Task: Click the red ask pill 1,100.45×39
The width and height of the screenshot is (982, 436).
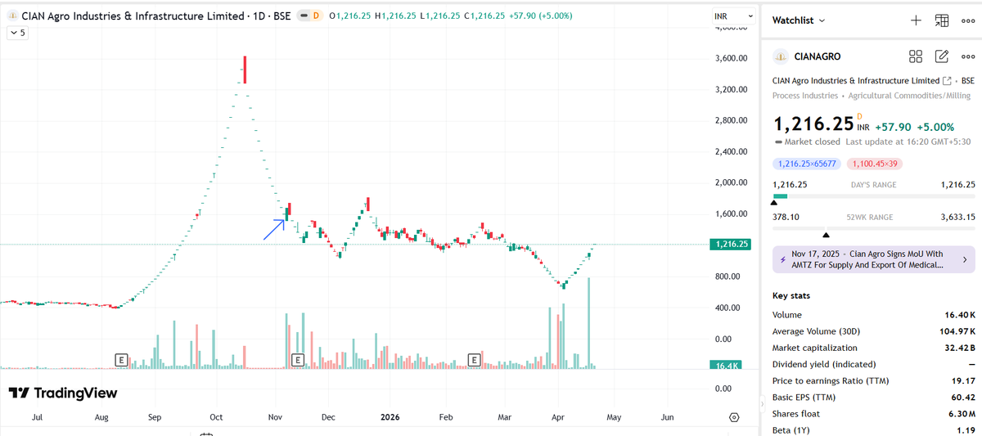Action: [x=875, y=164]
